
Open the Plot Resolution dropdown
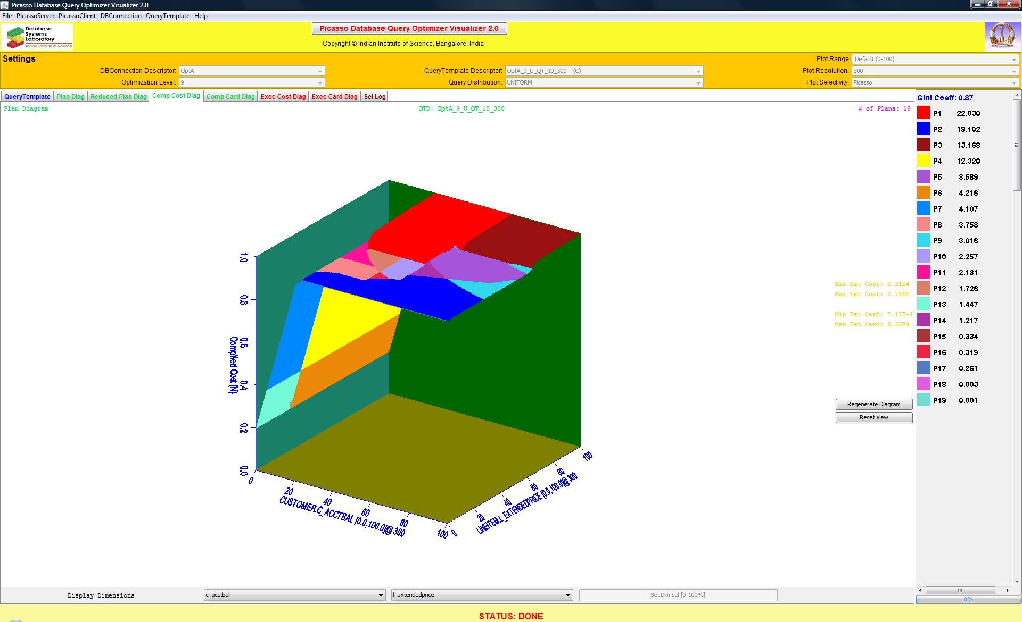pos(935,71)
